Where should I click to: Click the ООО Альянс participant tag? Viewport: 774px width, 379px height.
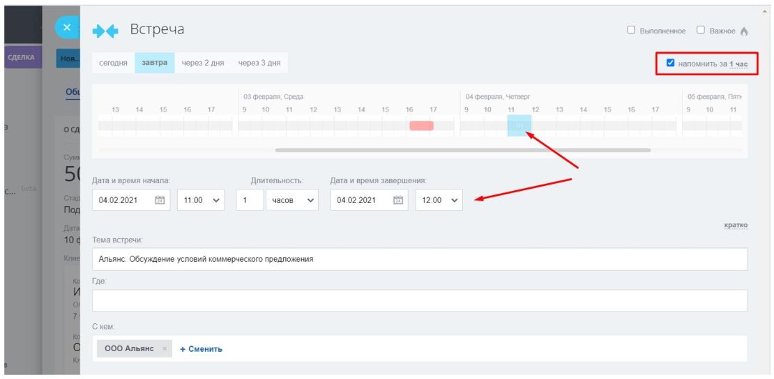click(x=135, y=348)
